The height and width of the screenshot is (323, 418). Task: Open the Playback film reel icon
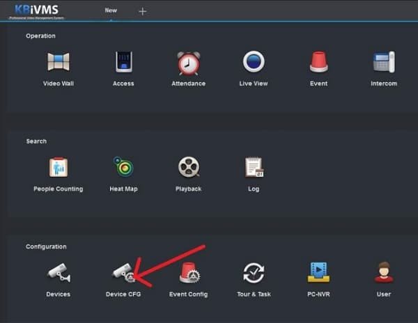189,166
